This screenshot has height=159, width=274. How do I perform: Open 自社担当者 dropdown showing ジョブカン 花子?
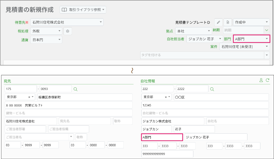pyautogui.click(x=205, y=39)
